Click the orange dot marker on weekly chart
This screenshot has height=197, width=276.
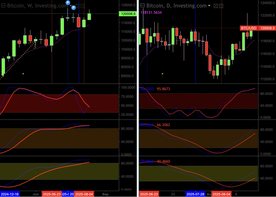[23, 74]
